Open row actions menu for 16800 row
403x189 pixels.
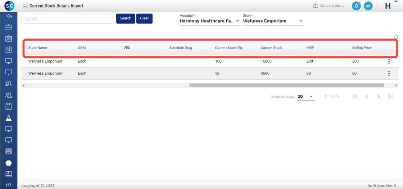coord(389,61)
